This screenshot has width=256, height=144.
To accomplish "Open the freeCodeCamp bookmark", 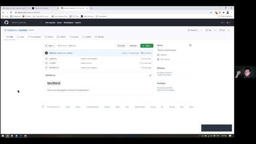I will [87, 16].
